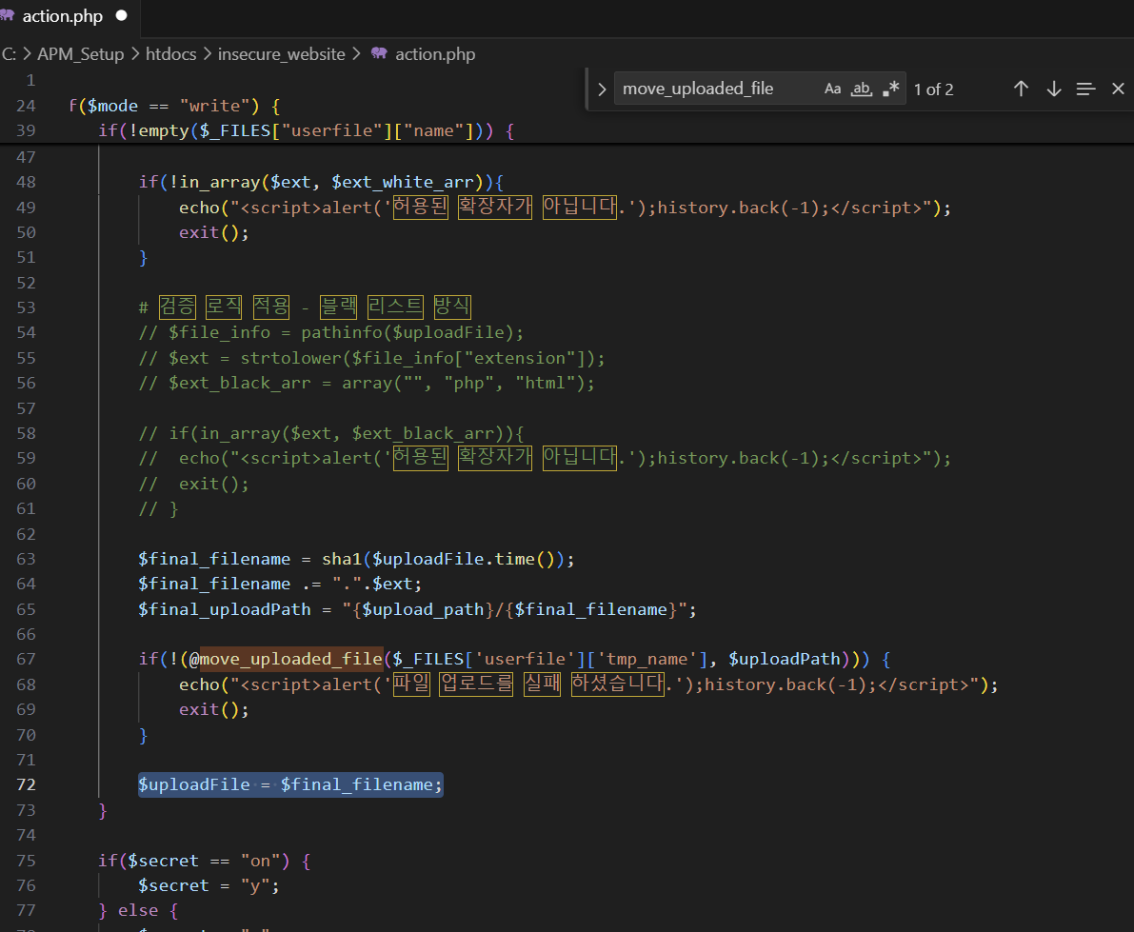
Task: Click line number 53 in gutter
Action: click(26, 307)
